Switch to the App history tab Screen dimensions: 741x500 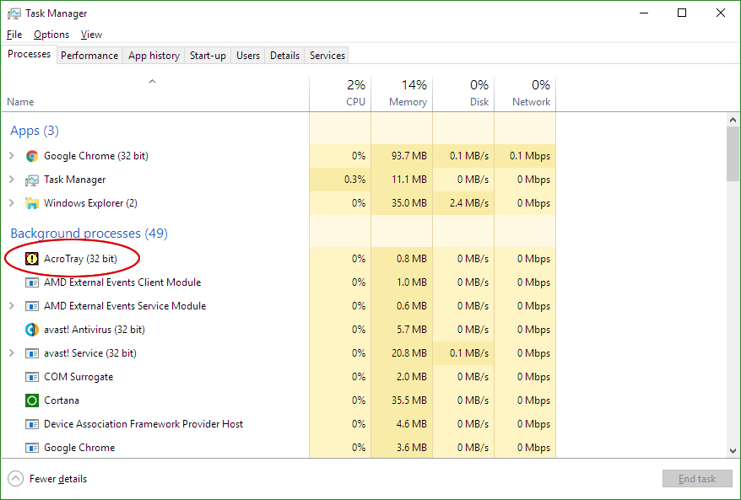coord(154,56)
